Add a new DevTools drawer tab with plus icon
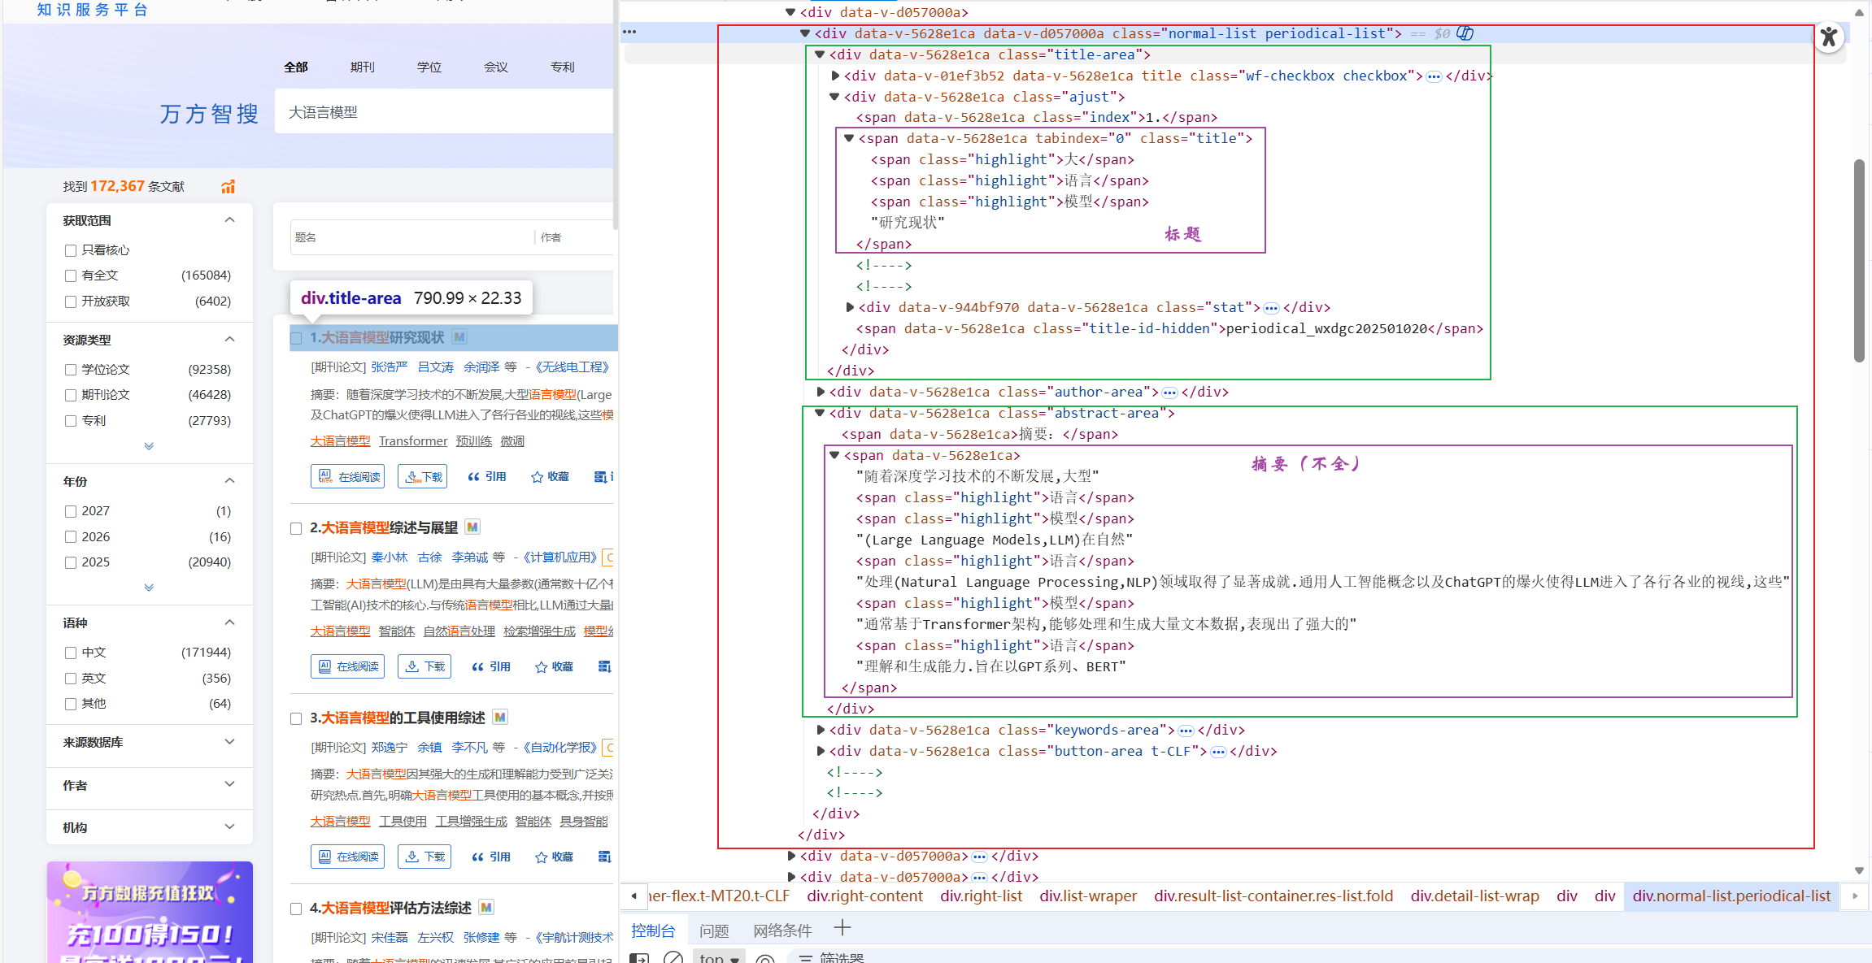The height and width of the screenshot is (963, 1872). [842, 928]
